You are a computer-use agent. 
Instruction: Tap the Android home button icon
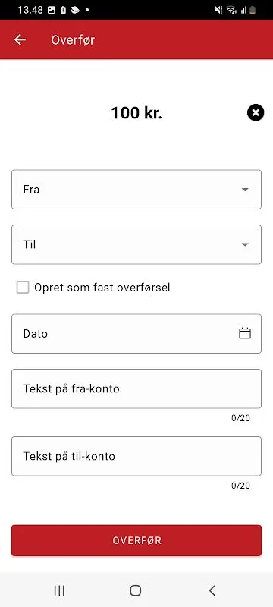pos(135,590)
